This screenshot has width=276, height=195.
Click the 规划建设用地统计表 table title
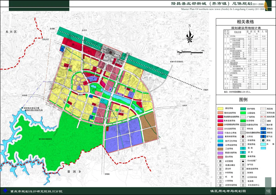tap(246, 28)
